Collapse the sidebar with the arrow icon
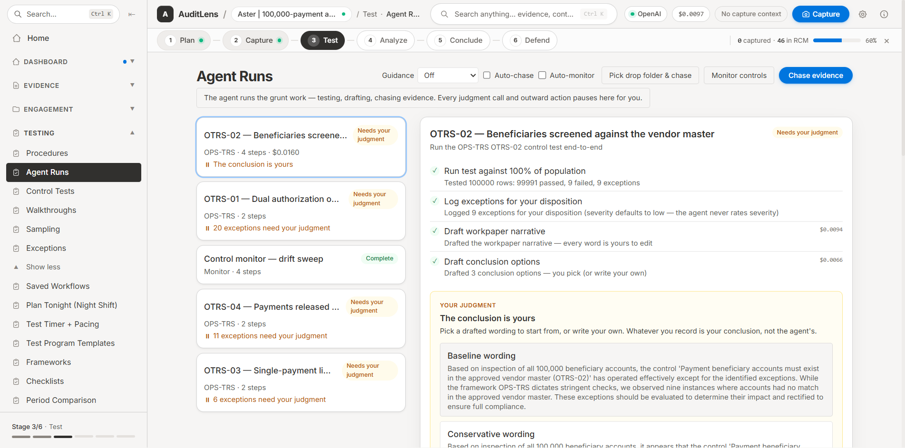The height and width of the screenshot is (448, 905). pos(132,14)
